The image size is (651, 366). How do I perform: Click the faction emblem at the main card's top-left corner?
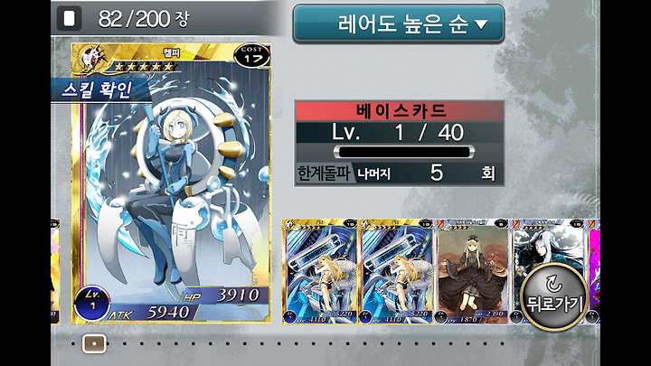pos(92,58)
